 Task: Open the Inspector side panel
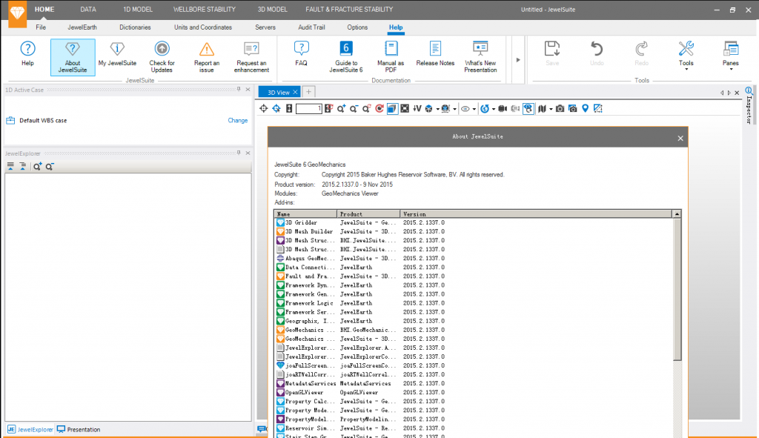pyautogui.click(x=749, y=105)
